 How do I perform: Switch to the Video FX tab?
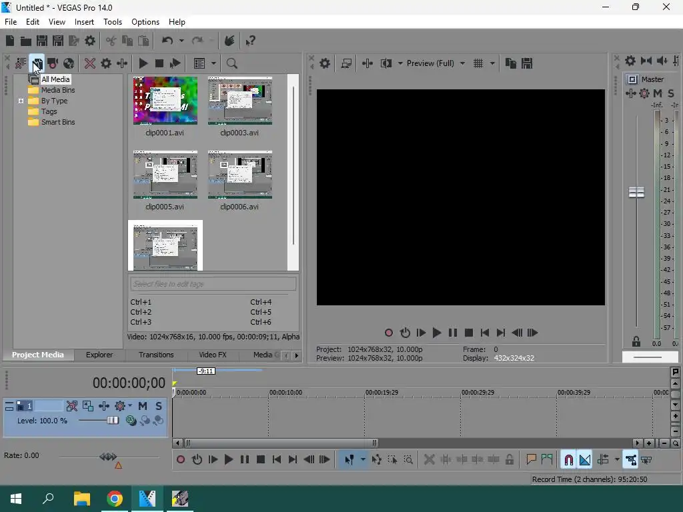point(213,355)
